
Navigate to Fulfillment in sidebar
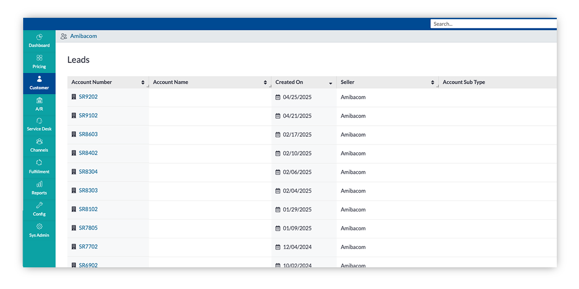(39, 167)
